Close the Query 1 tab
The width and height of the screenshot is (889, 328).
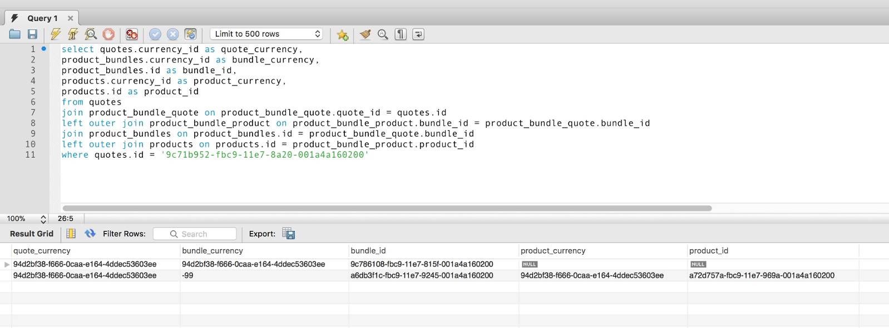71,18
